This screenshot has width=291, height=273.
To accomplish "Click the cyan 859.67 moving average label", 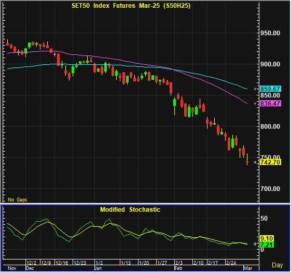I will (x=270, y=89).
